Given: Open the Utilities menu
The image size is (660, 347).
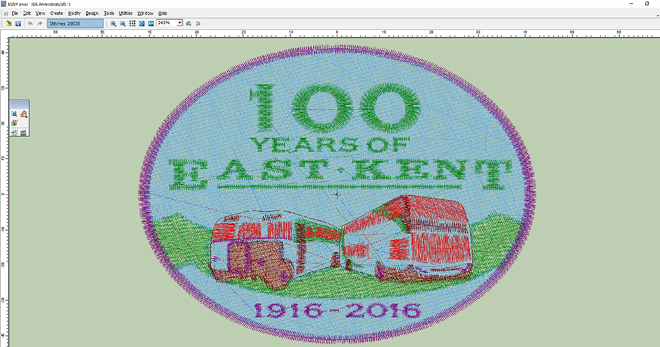Looking at the screenshot, I should click(125, 13).
